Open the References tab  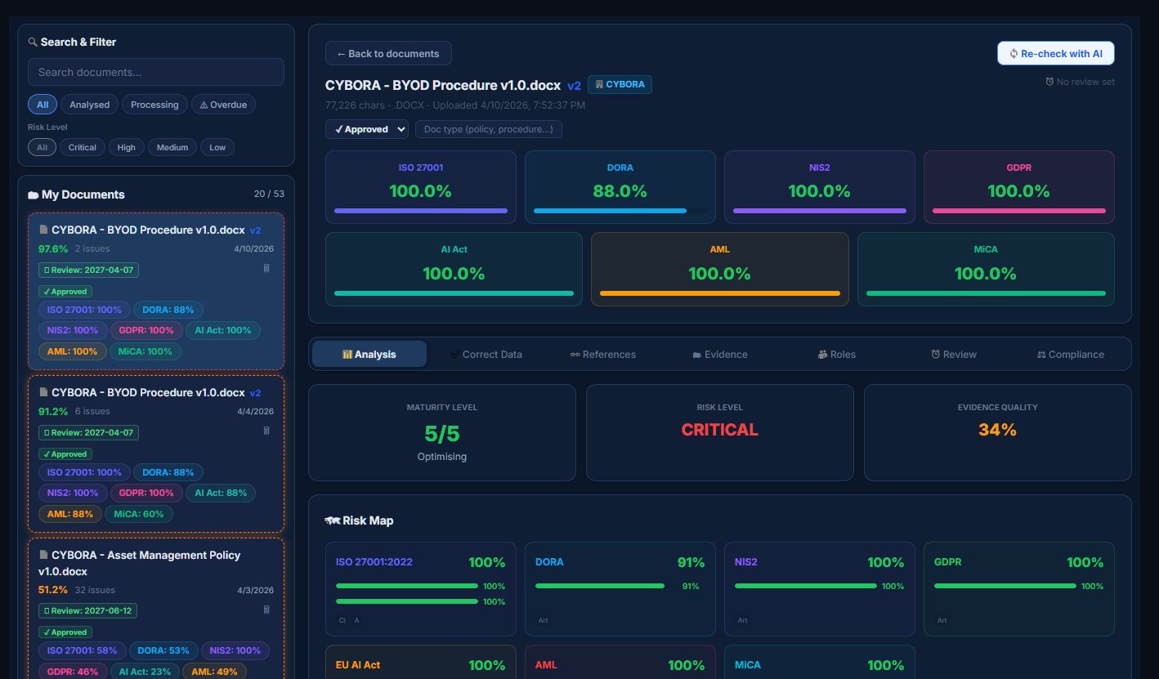(x=602, y=355)
